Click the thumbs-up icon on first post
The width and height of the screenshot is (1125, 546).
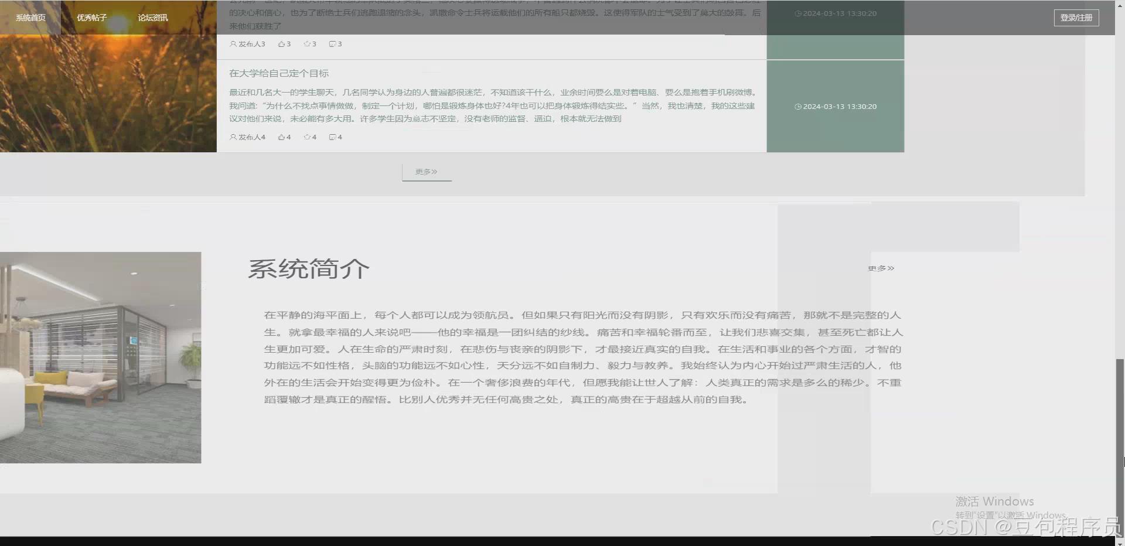281,44
